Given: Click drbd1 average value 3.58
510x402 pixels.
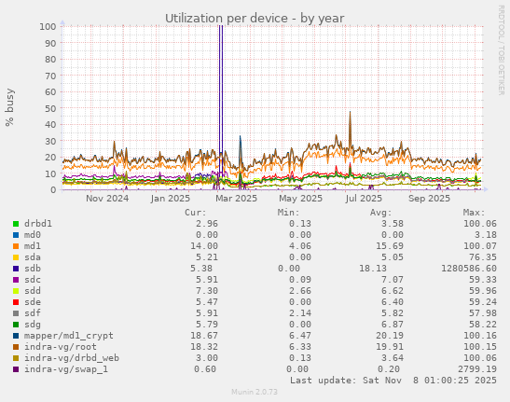Looking at the screenshot, I should [x=393, y=224].
